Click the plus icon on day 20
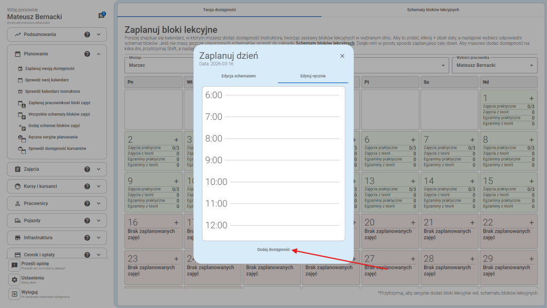547x308 pixels. [x=413, y=222]
